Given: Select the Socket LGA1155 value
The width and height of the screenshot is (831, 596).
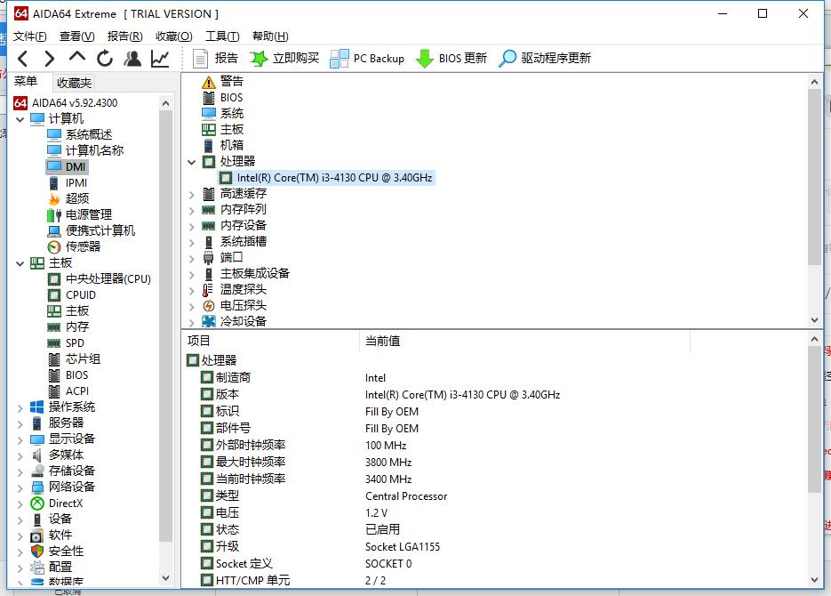Looking at the screenshot, I should (x=403, y=547).
